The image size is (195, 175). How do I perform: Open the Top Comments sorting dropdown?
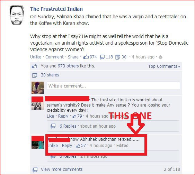164,66
